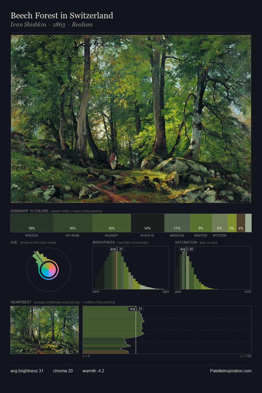Select the brown 4% swatch

pyautogui.click(x=241, y=223)
